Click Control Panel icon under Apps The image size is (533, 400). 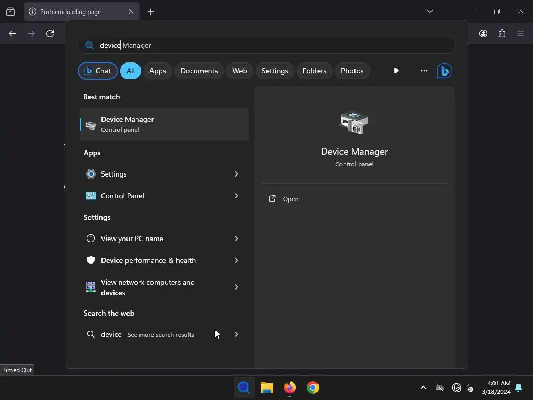coord(91,196)
